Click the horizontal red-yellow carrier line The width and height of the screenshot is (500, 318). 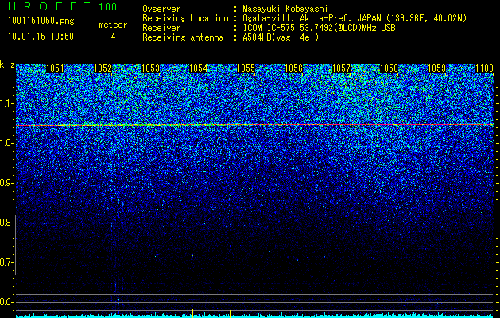tap(255, 125)
